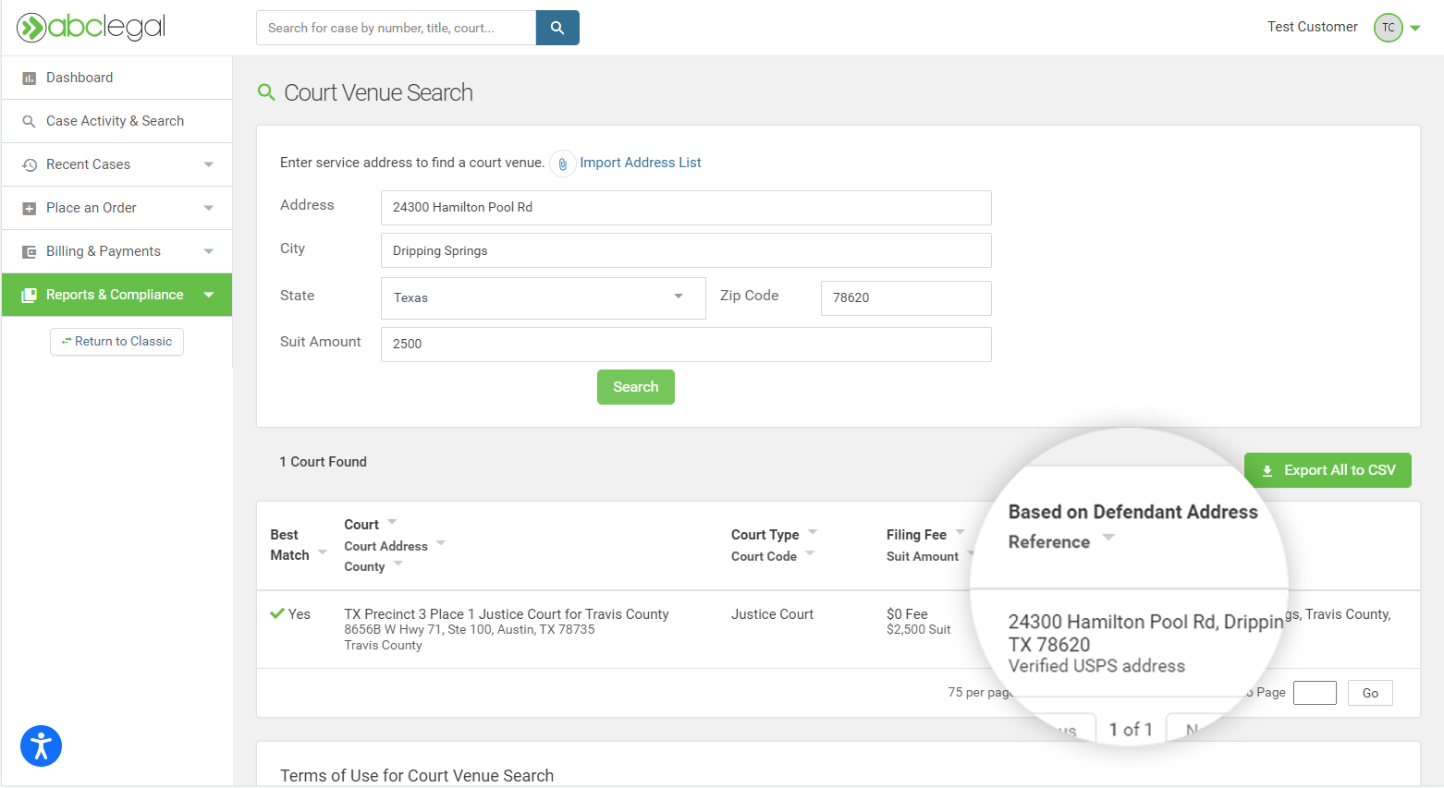Click the magnifier search button in header
The image size is (1444, 788).
click(x=557, y=28)
